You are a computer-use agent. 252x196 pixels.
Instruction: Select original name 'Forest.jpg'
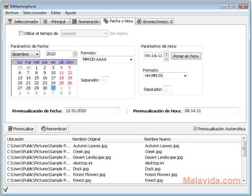(82, 180)
